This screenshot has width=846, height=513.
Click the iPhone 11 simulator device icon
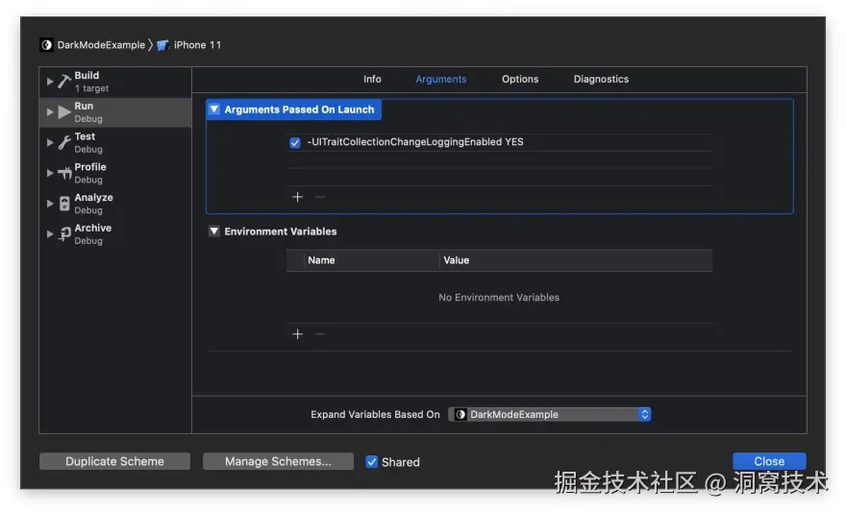pos(162,45)
